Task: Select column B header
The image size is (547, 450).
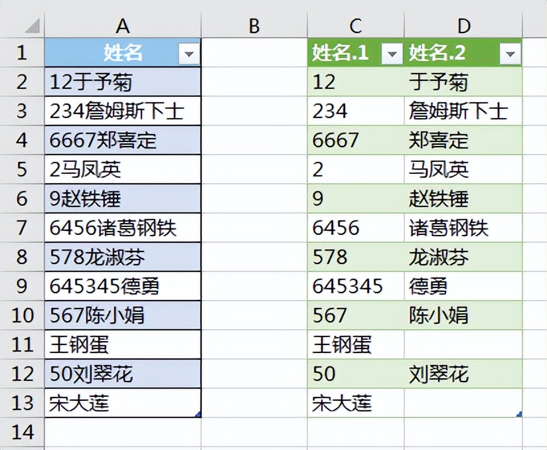Action: point(254,25)
